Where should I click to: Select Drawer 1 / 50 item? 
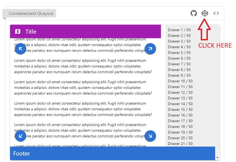click(179, 30)
